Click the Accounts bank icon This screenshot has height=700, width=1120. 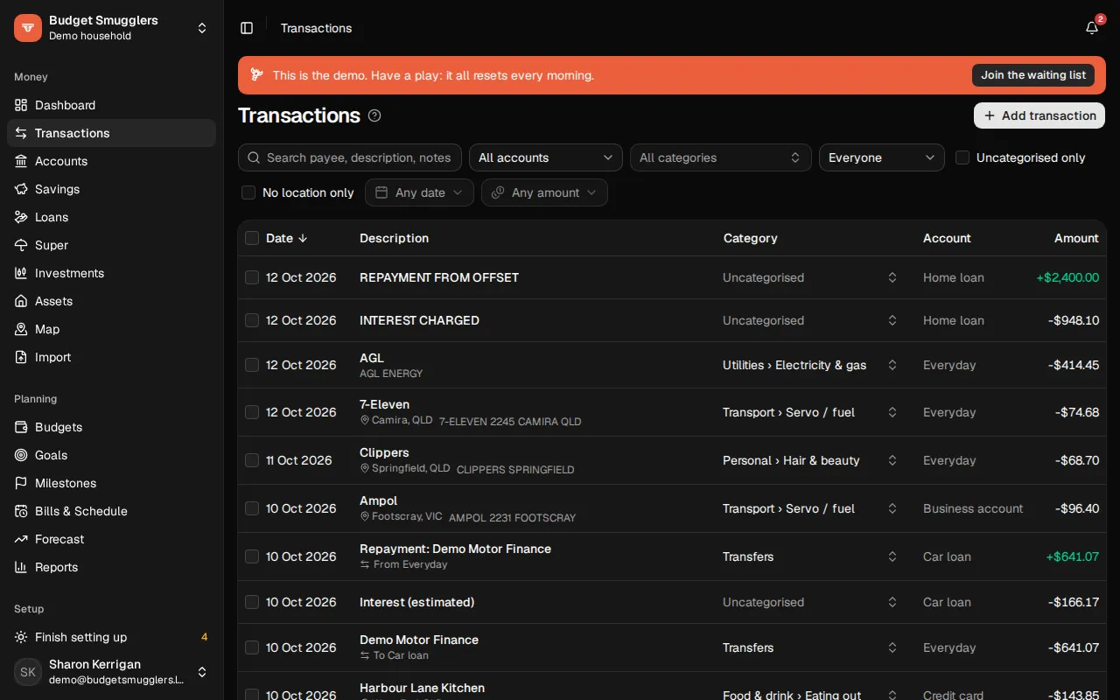(21, 161)
